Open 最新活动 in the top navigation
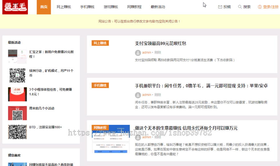 tap(158, 7)
